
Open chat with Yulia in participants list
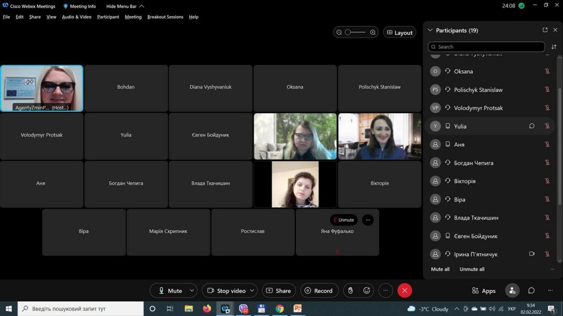[x=532, y=126]
